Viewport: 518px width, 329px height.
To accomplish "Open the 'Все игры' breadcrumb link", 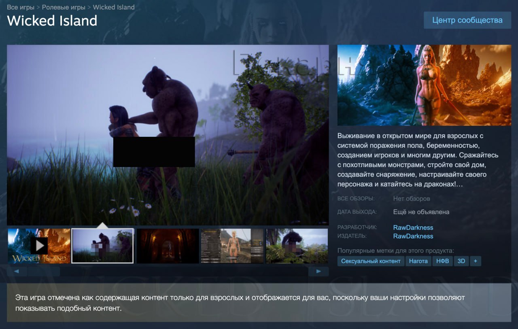I will click(21, 7).
